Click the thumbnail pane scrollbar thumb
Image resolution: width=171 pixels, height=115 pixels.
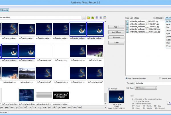pos(105,97)
